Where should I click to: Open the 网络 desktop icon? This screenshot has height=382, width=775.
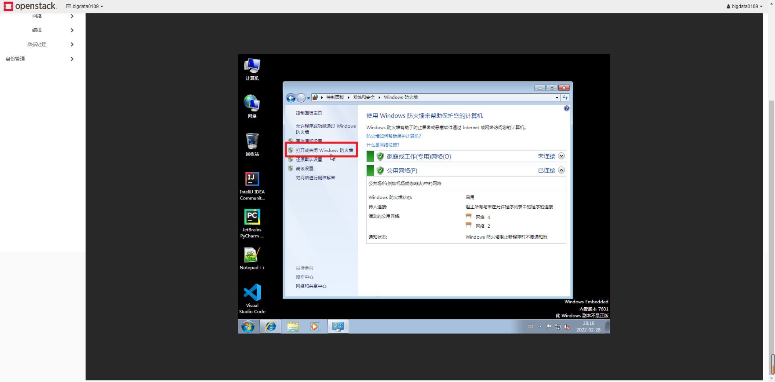(252, 107)
